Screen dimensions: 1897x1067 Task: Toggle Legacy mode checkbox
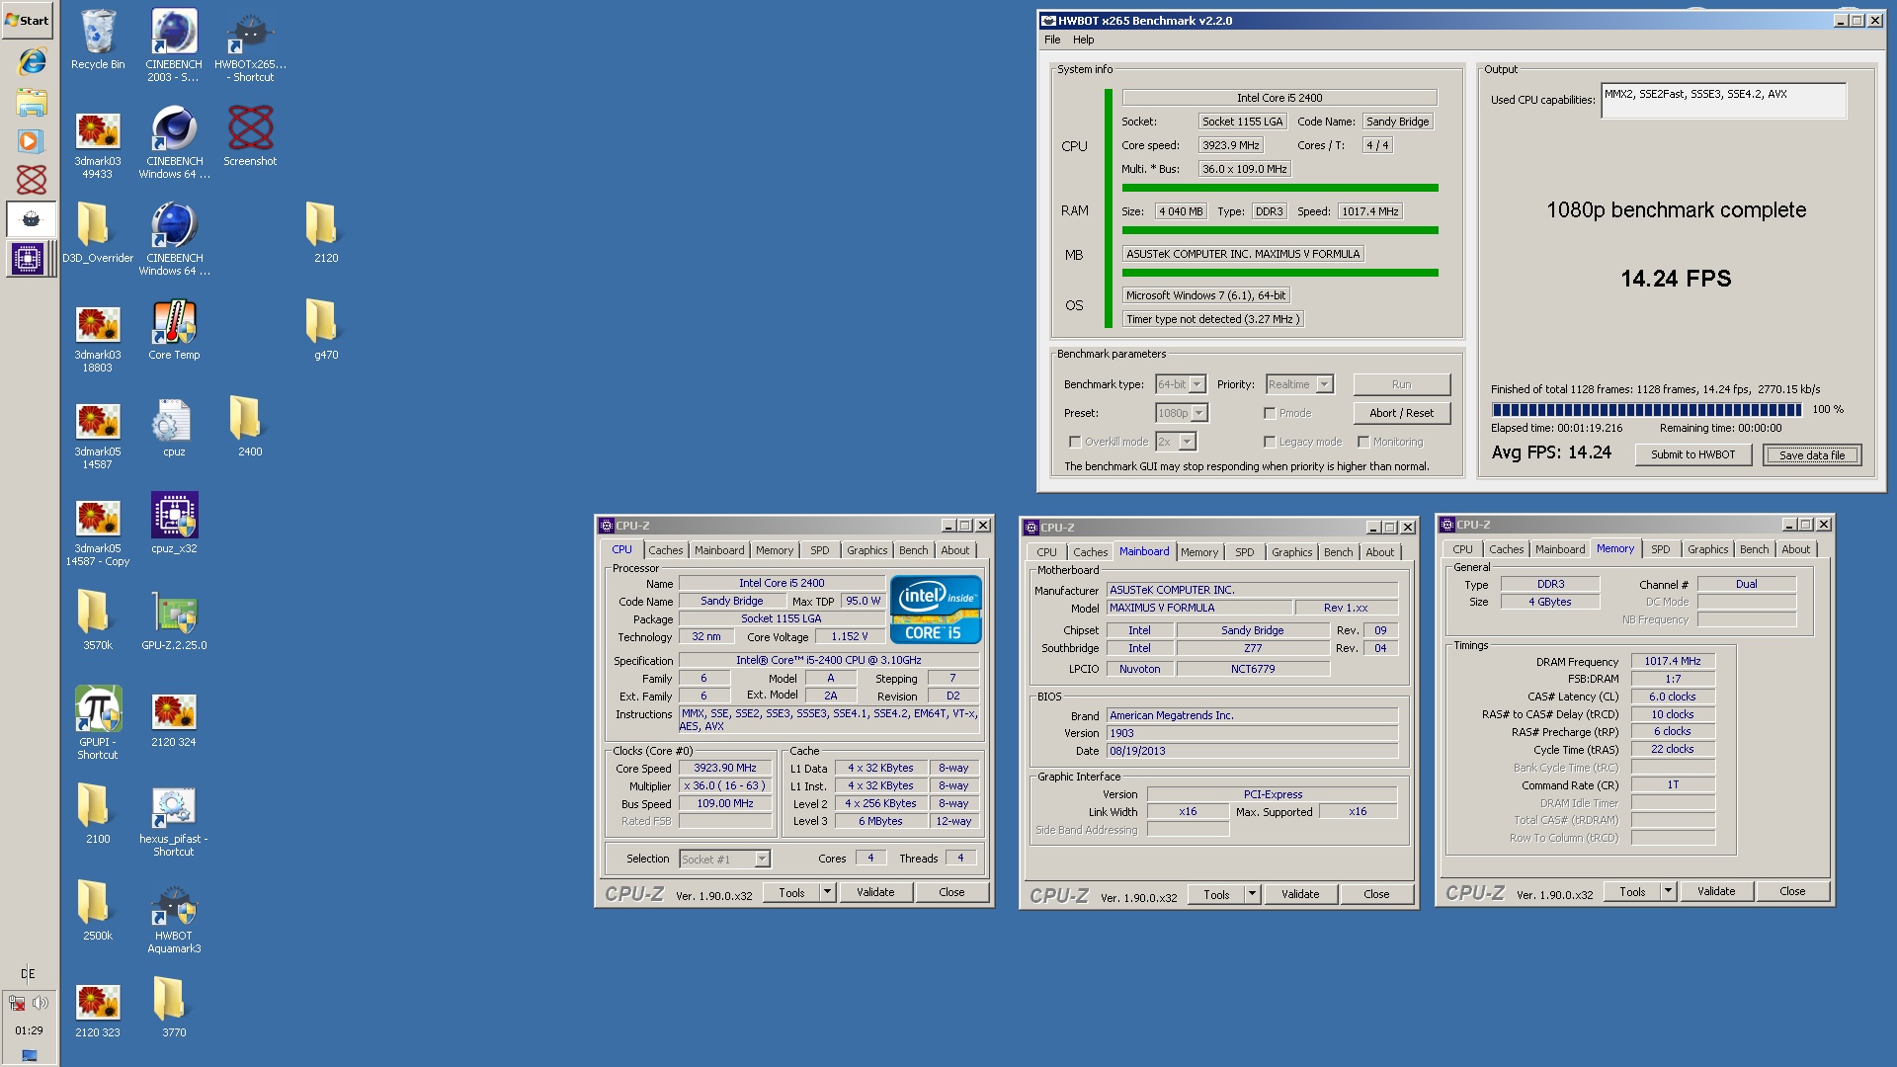[1270, 442]
